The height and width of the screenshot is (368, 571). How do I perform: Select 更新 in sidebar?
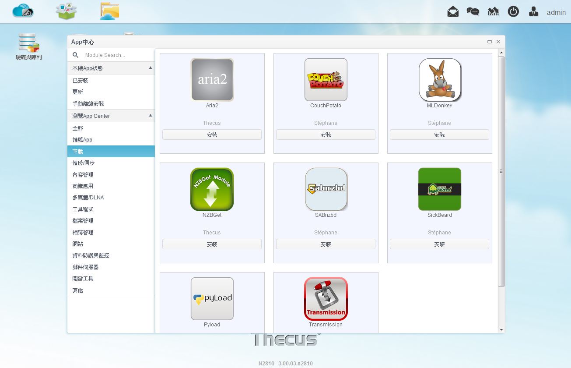[x=111, y=92]
